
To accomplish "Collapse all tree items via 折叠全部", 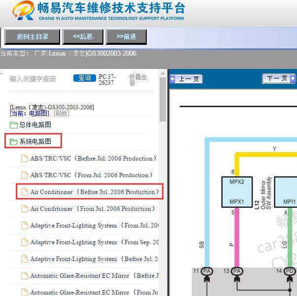I will pos(138,80).
